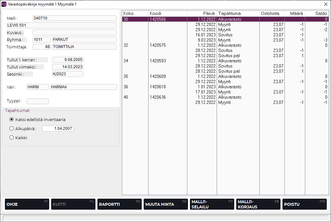
Task: Click the Sesonki field showing K/2023
Action: tap(67, 74)
